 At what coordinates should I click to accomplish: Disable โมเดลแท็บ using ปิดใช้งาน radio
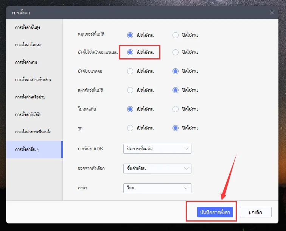click(x=176, y=109)
